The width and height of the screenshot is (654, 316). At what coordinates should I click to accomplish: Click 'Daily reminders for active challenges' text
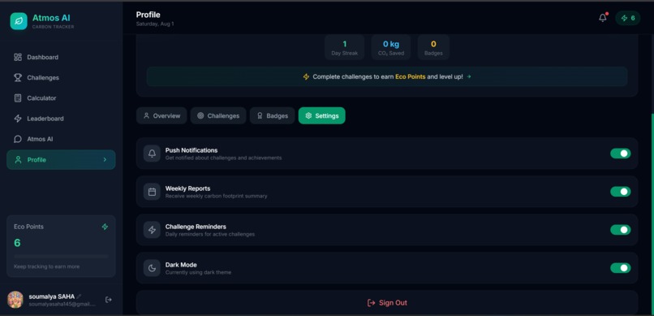click(x=210, y=234)
